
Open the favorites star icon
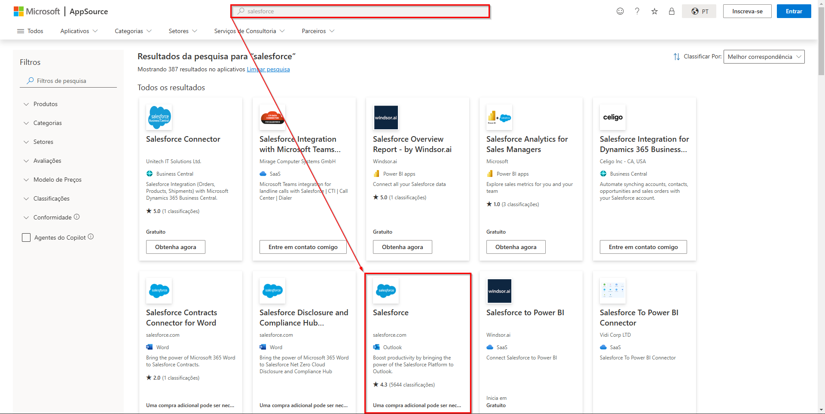(x=654, y=11)
